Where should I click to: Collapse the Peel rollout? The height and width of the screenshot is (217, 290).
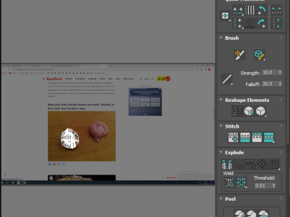tap(221, 198)
